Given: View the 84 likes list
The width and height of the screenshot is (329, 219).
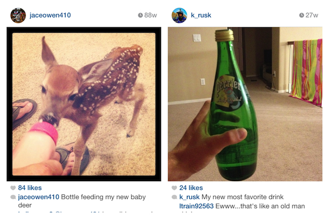Looking at the screenshot, I should [x=30, y=188].
